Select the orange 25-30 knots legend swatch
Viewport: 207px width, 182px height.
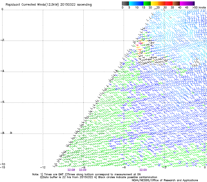tap(162, 3)
